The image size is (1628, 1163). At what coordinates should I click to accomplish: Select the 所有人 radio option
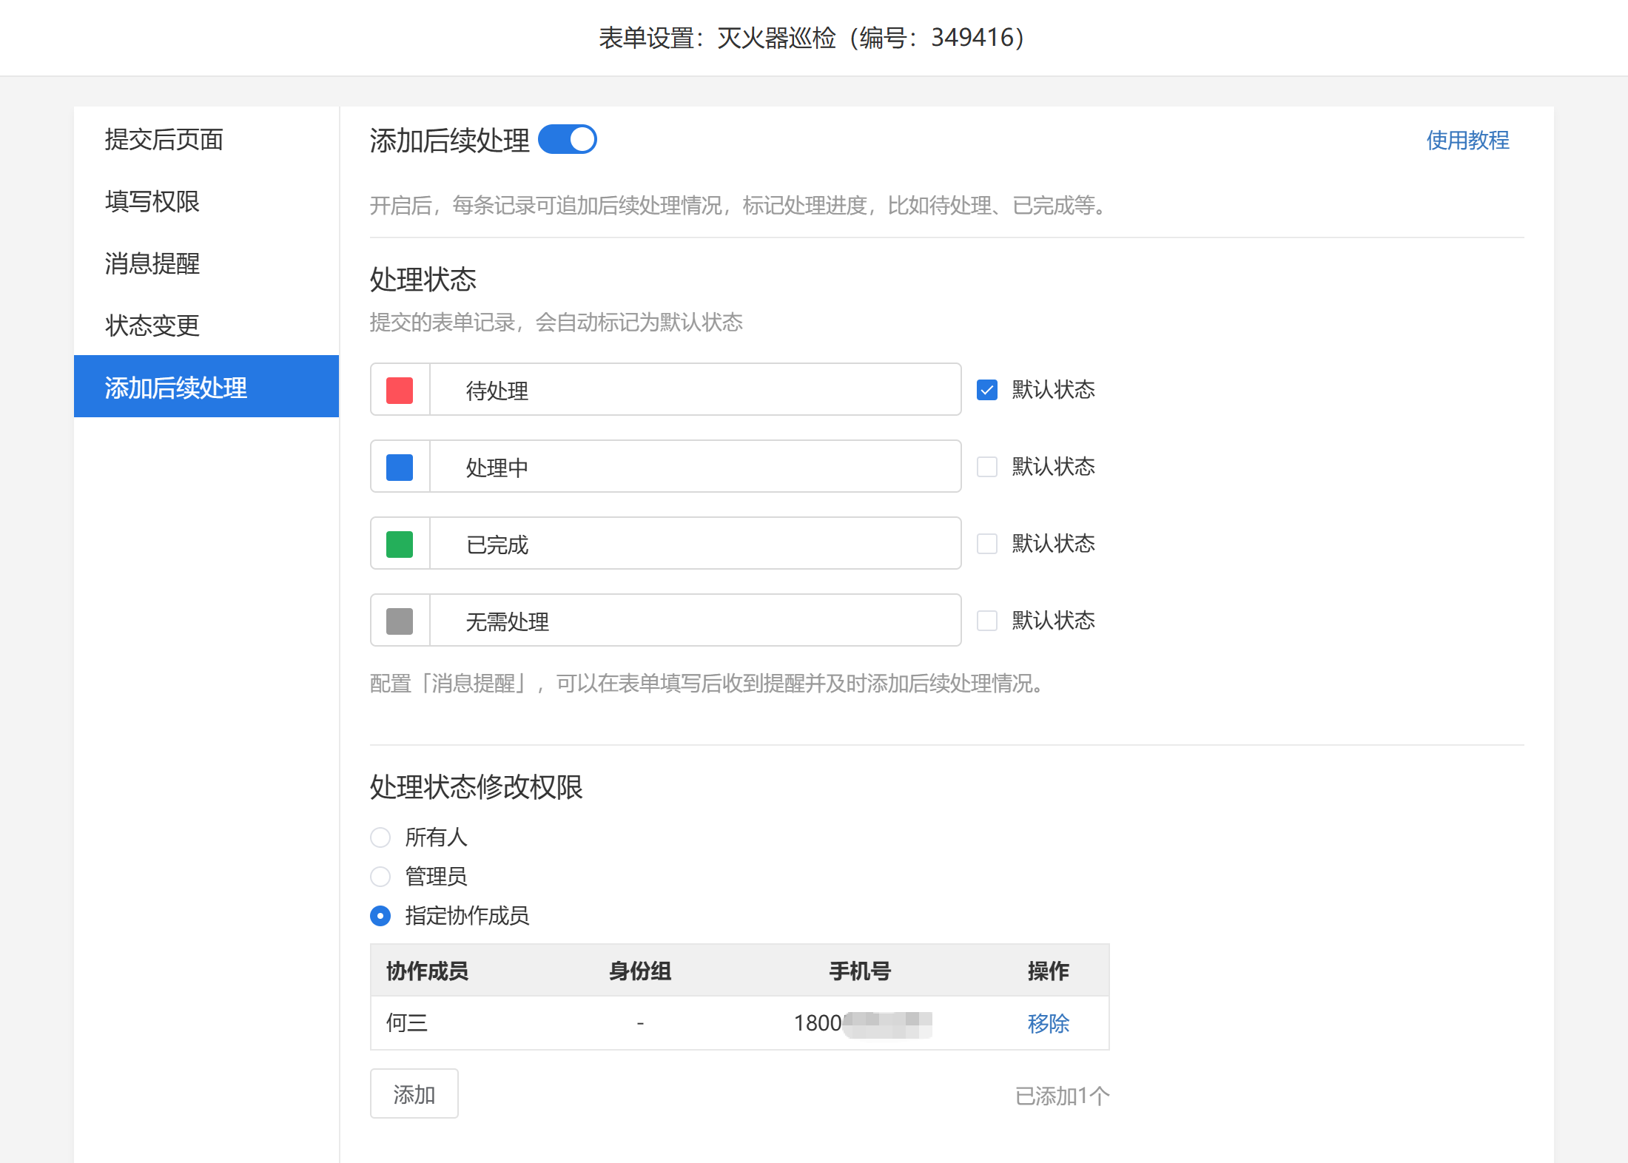point(380,837)
